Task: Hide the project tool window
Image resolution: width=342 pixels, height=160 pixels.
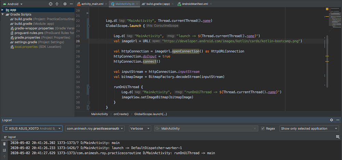Action: pyautogui.click(x=71, y=4)
